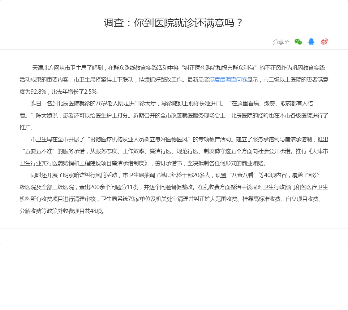This screenshot has width=348, height=310.
Task: Click the 分享至 label
Action: tap(281, 42)
